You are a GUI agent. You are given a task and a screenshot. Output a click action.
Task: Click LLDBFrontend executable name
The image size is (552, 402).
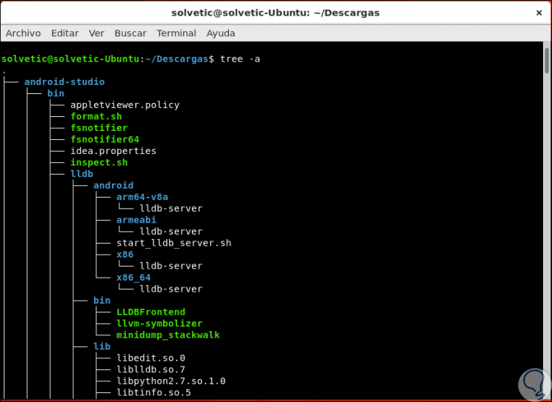(x=150, y=312)
